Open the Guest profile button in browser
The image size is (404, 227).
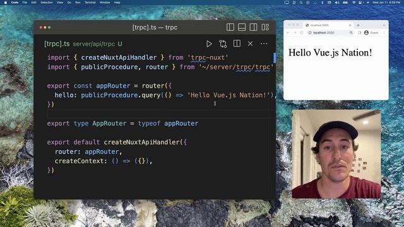point(371,33)
